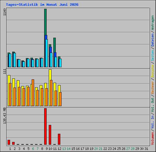Click the yellow Besuche legend label
156x152 pixels.
click(x=153, y=71)
